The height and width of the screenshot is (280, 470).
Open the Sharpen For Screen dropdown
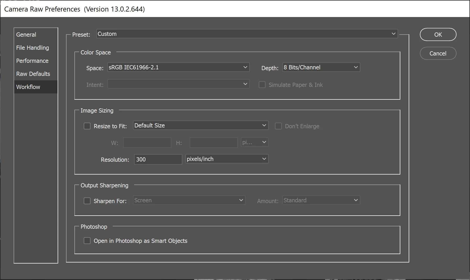point(189,200)
